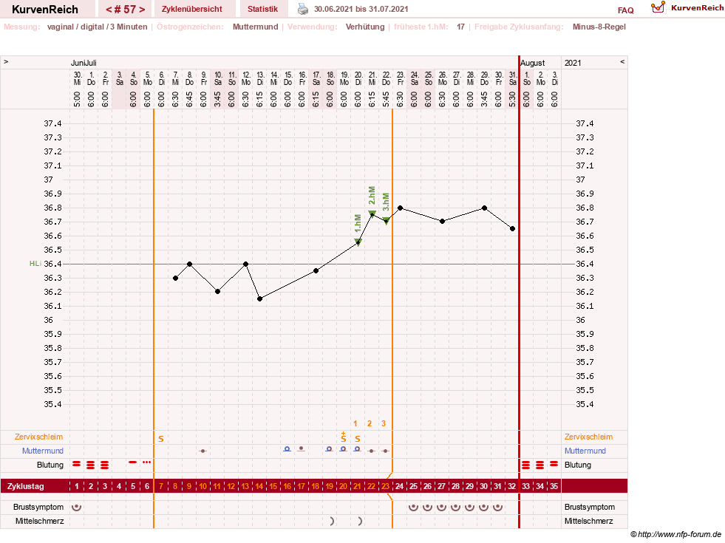
Task: Click the KurvenReich title
Action: tap(45, 10)
